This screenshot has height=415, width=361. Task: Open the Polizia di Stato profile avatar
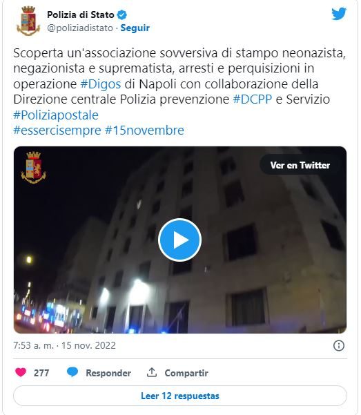[x=28, y=21]
